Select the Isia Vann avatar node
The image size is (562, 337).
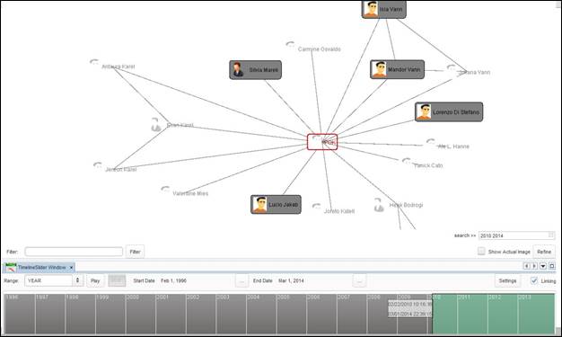[384, 9]
